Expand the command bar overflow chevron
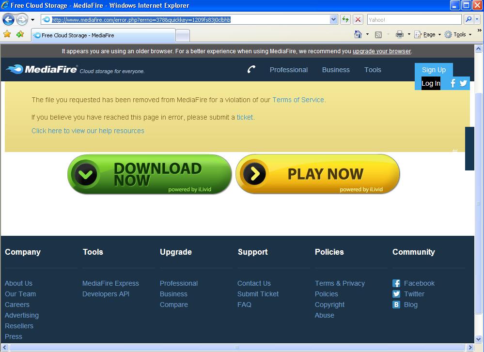This screenshot has height=352, width=484. coord(479,30)
